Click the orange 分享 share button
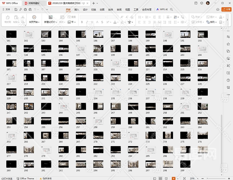233x180 pixels. (x=226, y=10)
